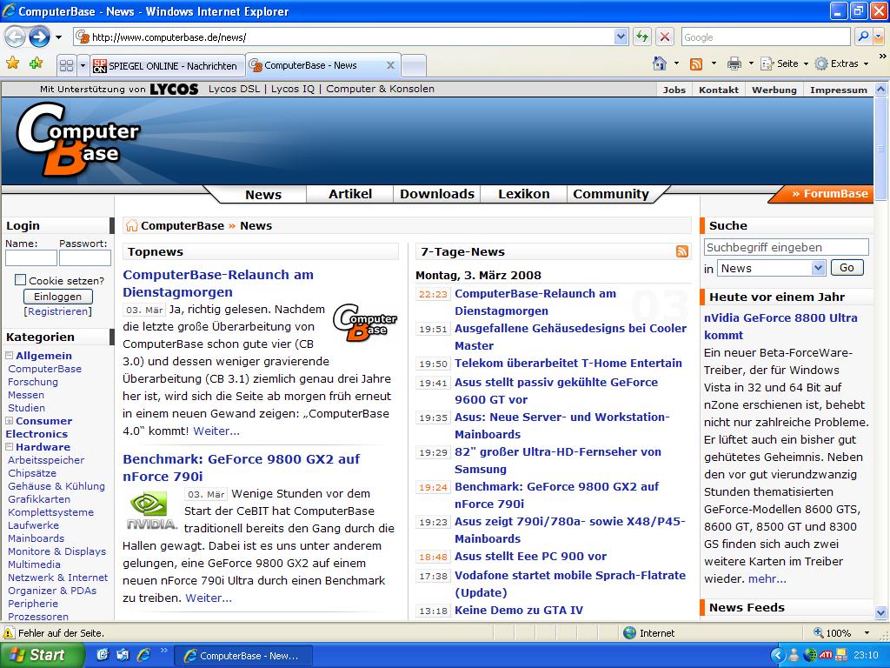The height and width of the screenshot is (668, 890).
Task: Open the recent pages dropdown beside forward arrow
Action: [58, 37]
